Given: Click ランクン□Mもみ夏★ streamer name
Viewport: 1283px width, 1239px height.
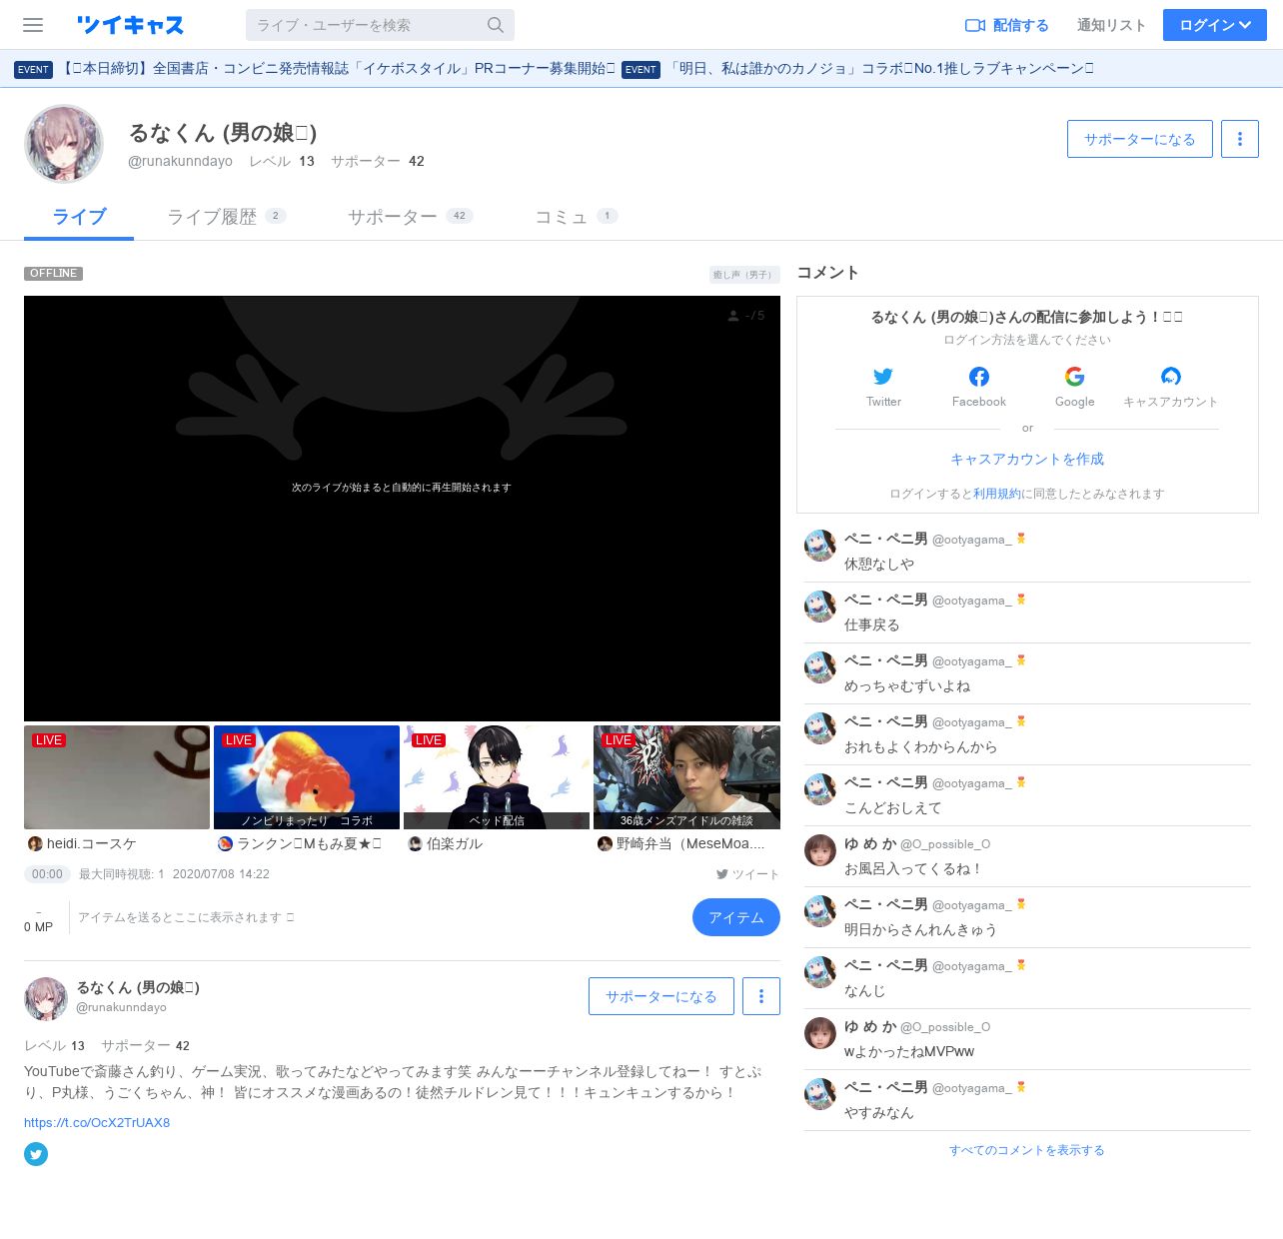Looking at the screenshot, I should [x=309, y=844].
